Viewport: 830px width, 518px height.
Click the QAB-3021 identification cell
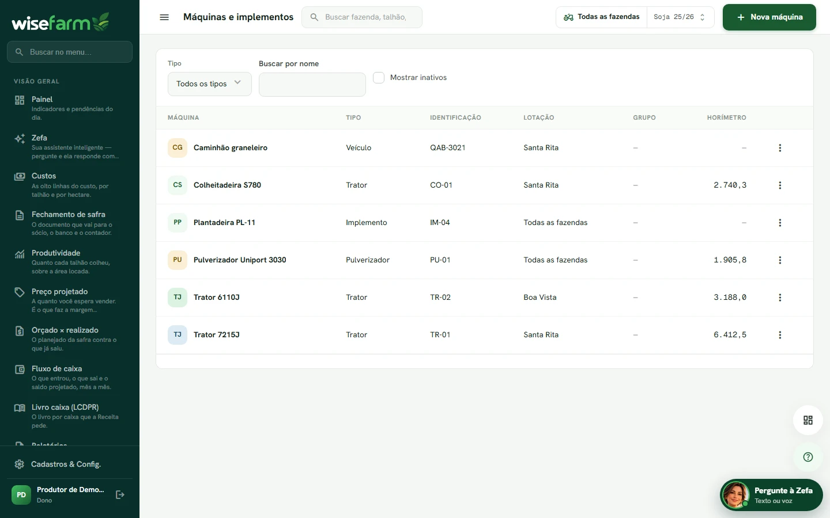pyautogui.click(x=448, y=148)
